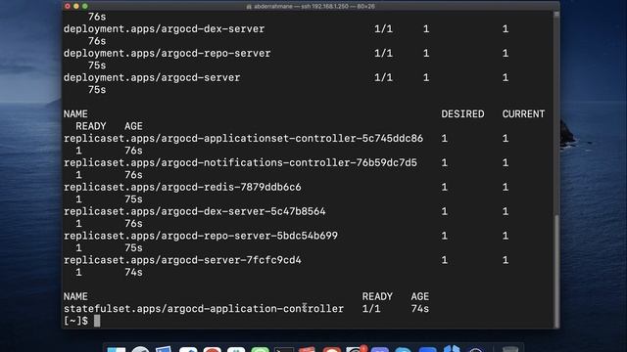This screenshot has height=352, width=627.
Task: Click statefulset argocd-application-controller name
Action: click(204, 309)
